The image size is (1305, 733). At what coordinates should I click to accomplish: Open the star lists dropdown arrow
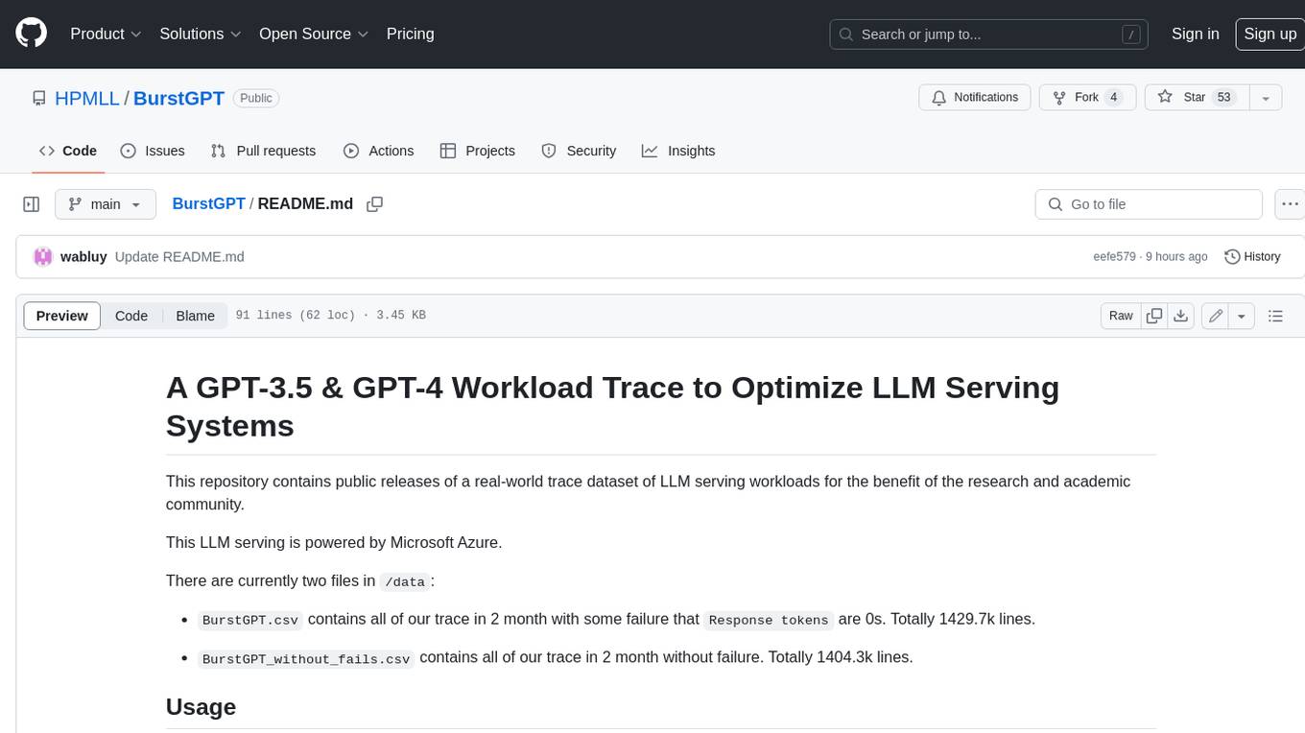click(x=1265, y=98)
